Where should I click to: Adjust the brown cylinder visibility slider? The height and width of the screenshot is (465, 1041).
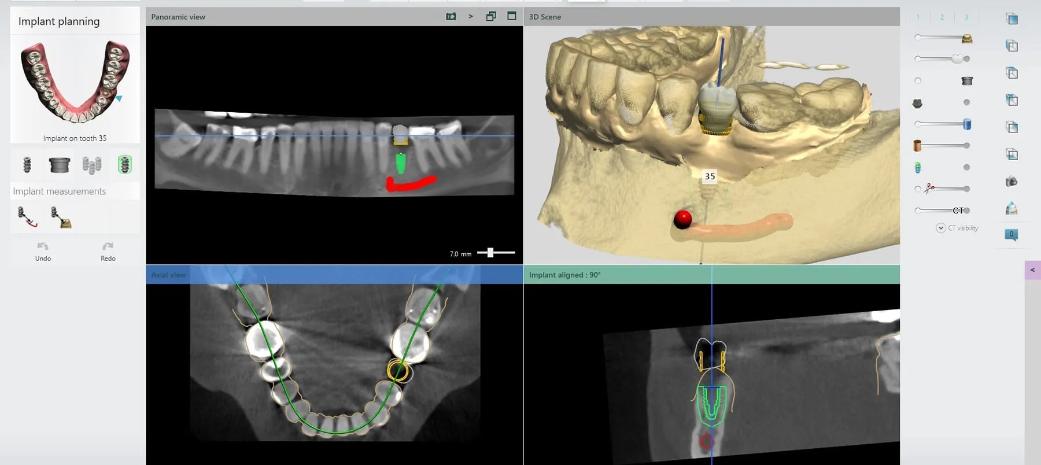click(x=942, y=145)
